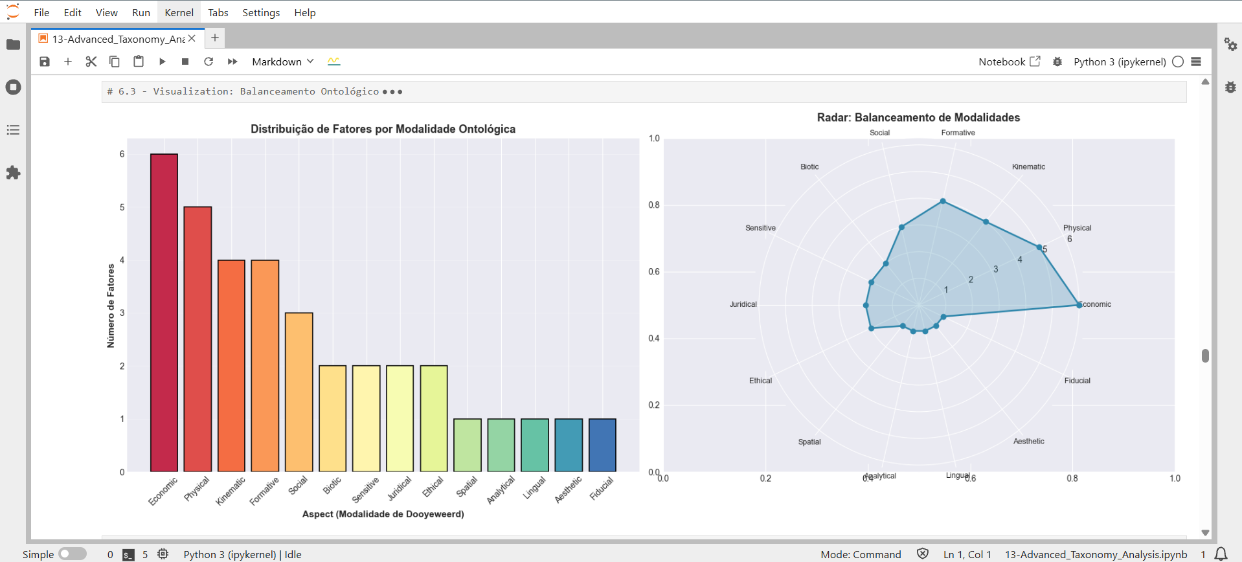Image resolution: width=1242 pixels, height=562 pixels.
Task: Open the notebook in Notebook view
Action: pyautogui.click(x=1009, y=62)
